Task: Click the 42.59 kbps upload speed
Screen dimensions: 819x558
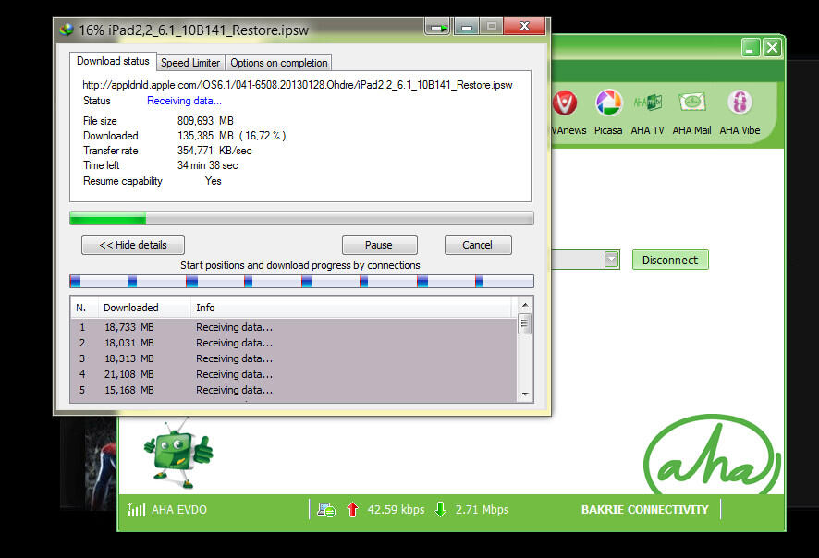Action: tap(396, 510)
